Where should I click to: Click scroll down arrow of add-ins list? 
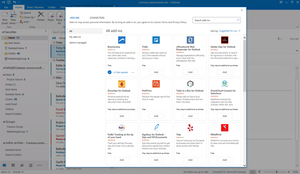244,165
